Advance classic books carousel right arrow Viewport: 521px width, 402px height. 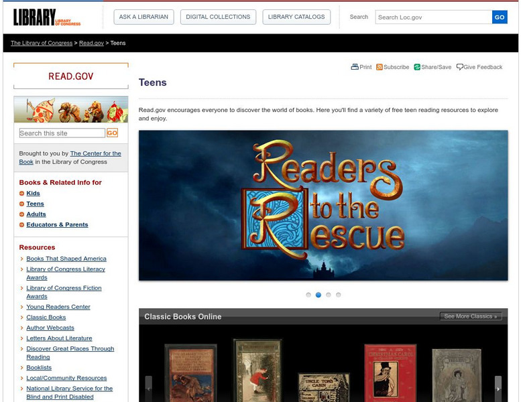tap(498, 389)
